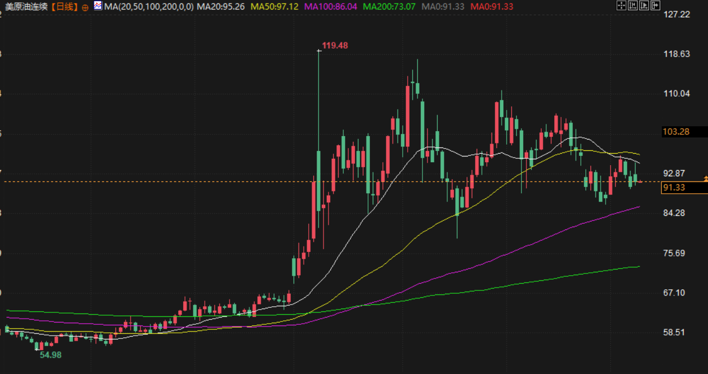The image size is (708, 374).
Task: Click the 84.28 price axis label
Action: pos(675,213)
